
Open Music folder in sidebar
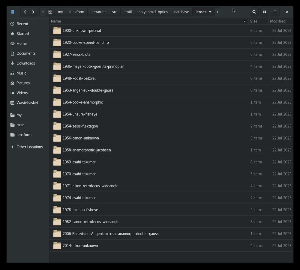pyautogui.click(x=28, y=73)
